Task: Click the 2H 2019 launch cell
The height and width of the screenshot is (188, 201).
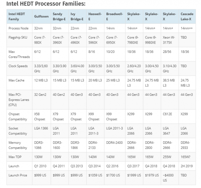Action: click(187, 166)
